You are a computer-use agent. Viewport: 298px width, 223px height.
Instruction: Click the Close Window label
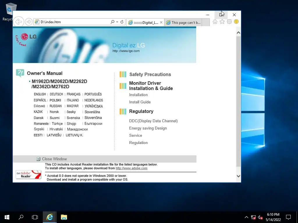[54, 159]
